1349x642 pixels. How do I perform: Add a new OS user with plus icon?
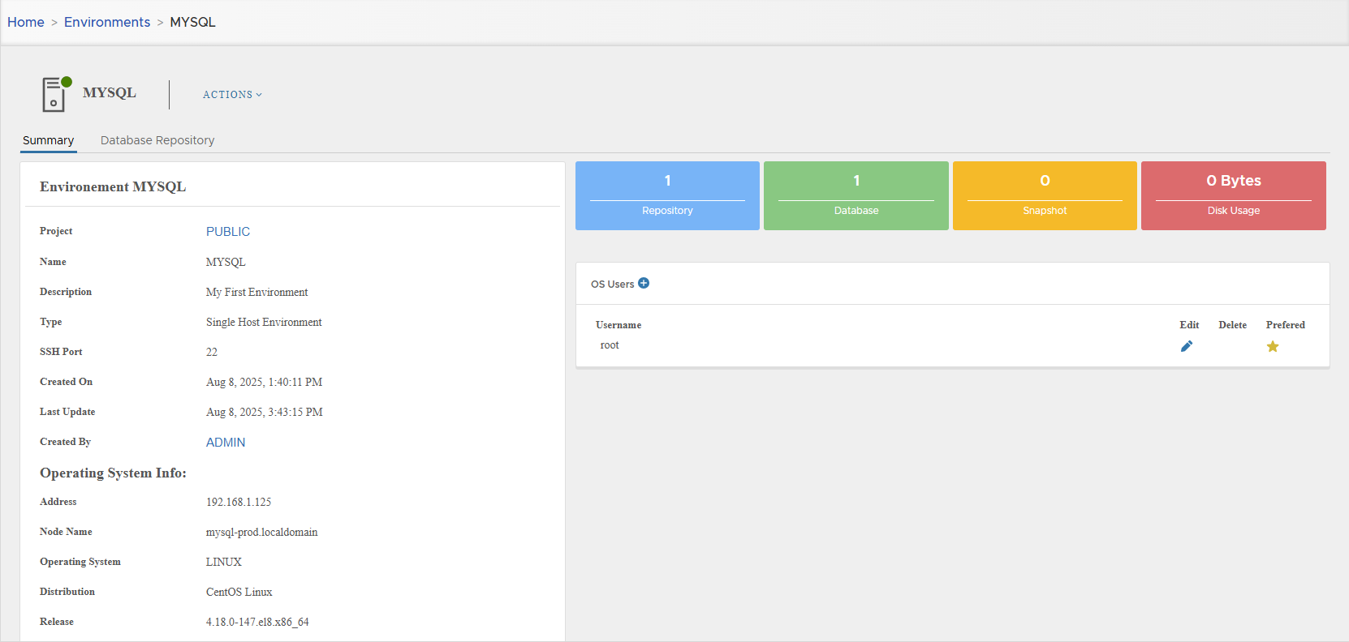coord(644,283)
